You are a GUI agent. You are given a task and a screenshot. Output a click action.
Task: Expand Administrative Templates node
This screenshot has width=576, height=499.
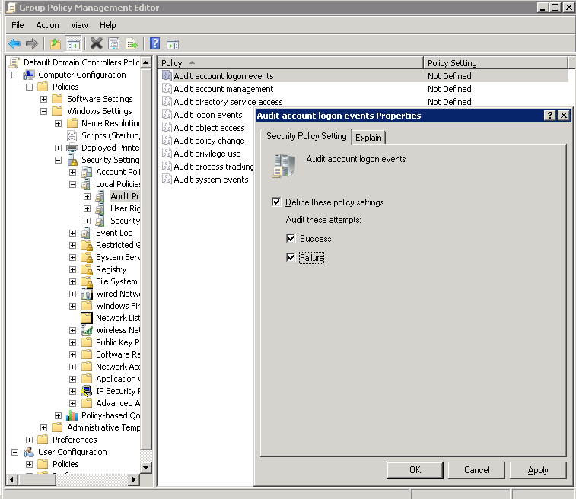[43, 427]
